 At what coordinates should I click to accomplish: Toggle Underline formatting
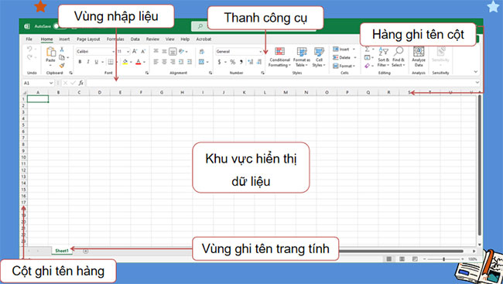click(x=96, y=62)
